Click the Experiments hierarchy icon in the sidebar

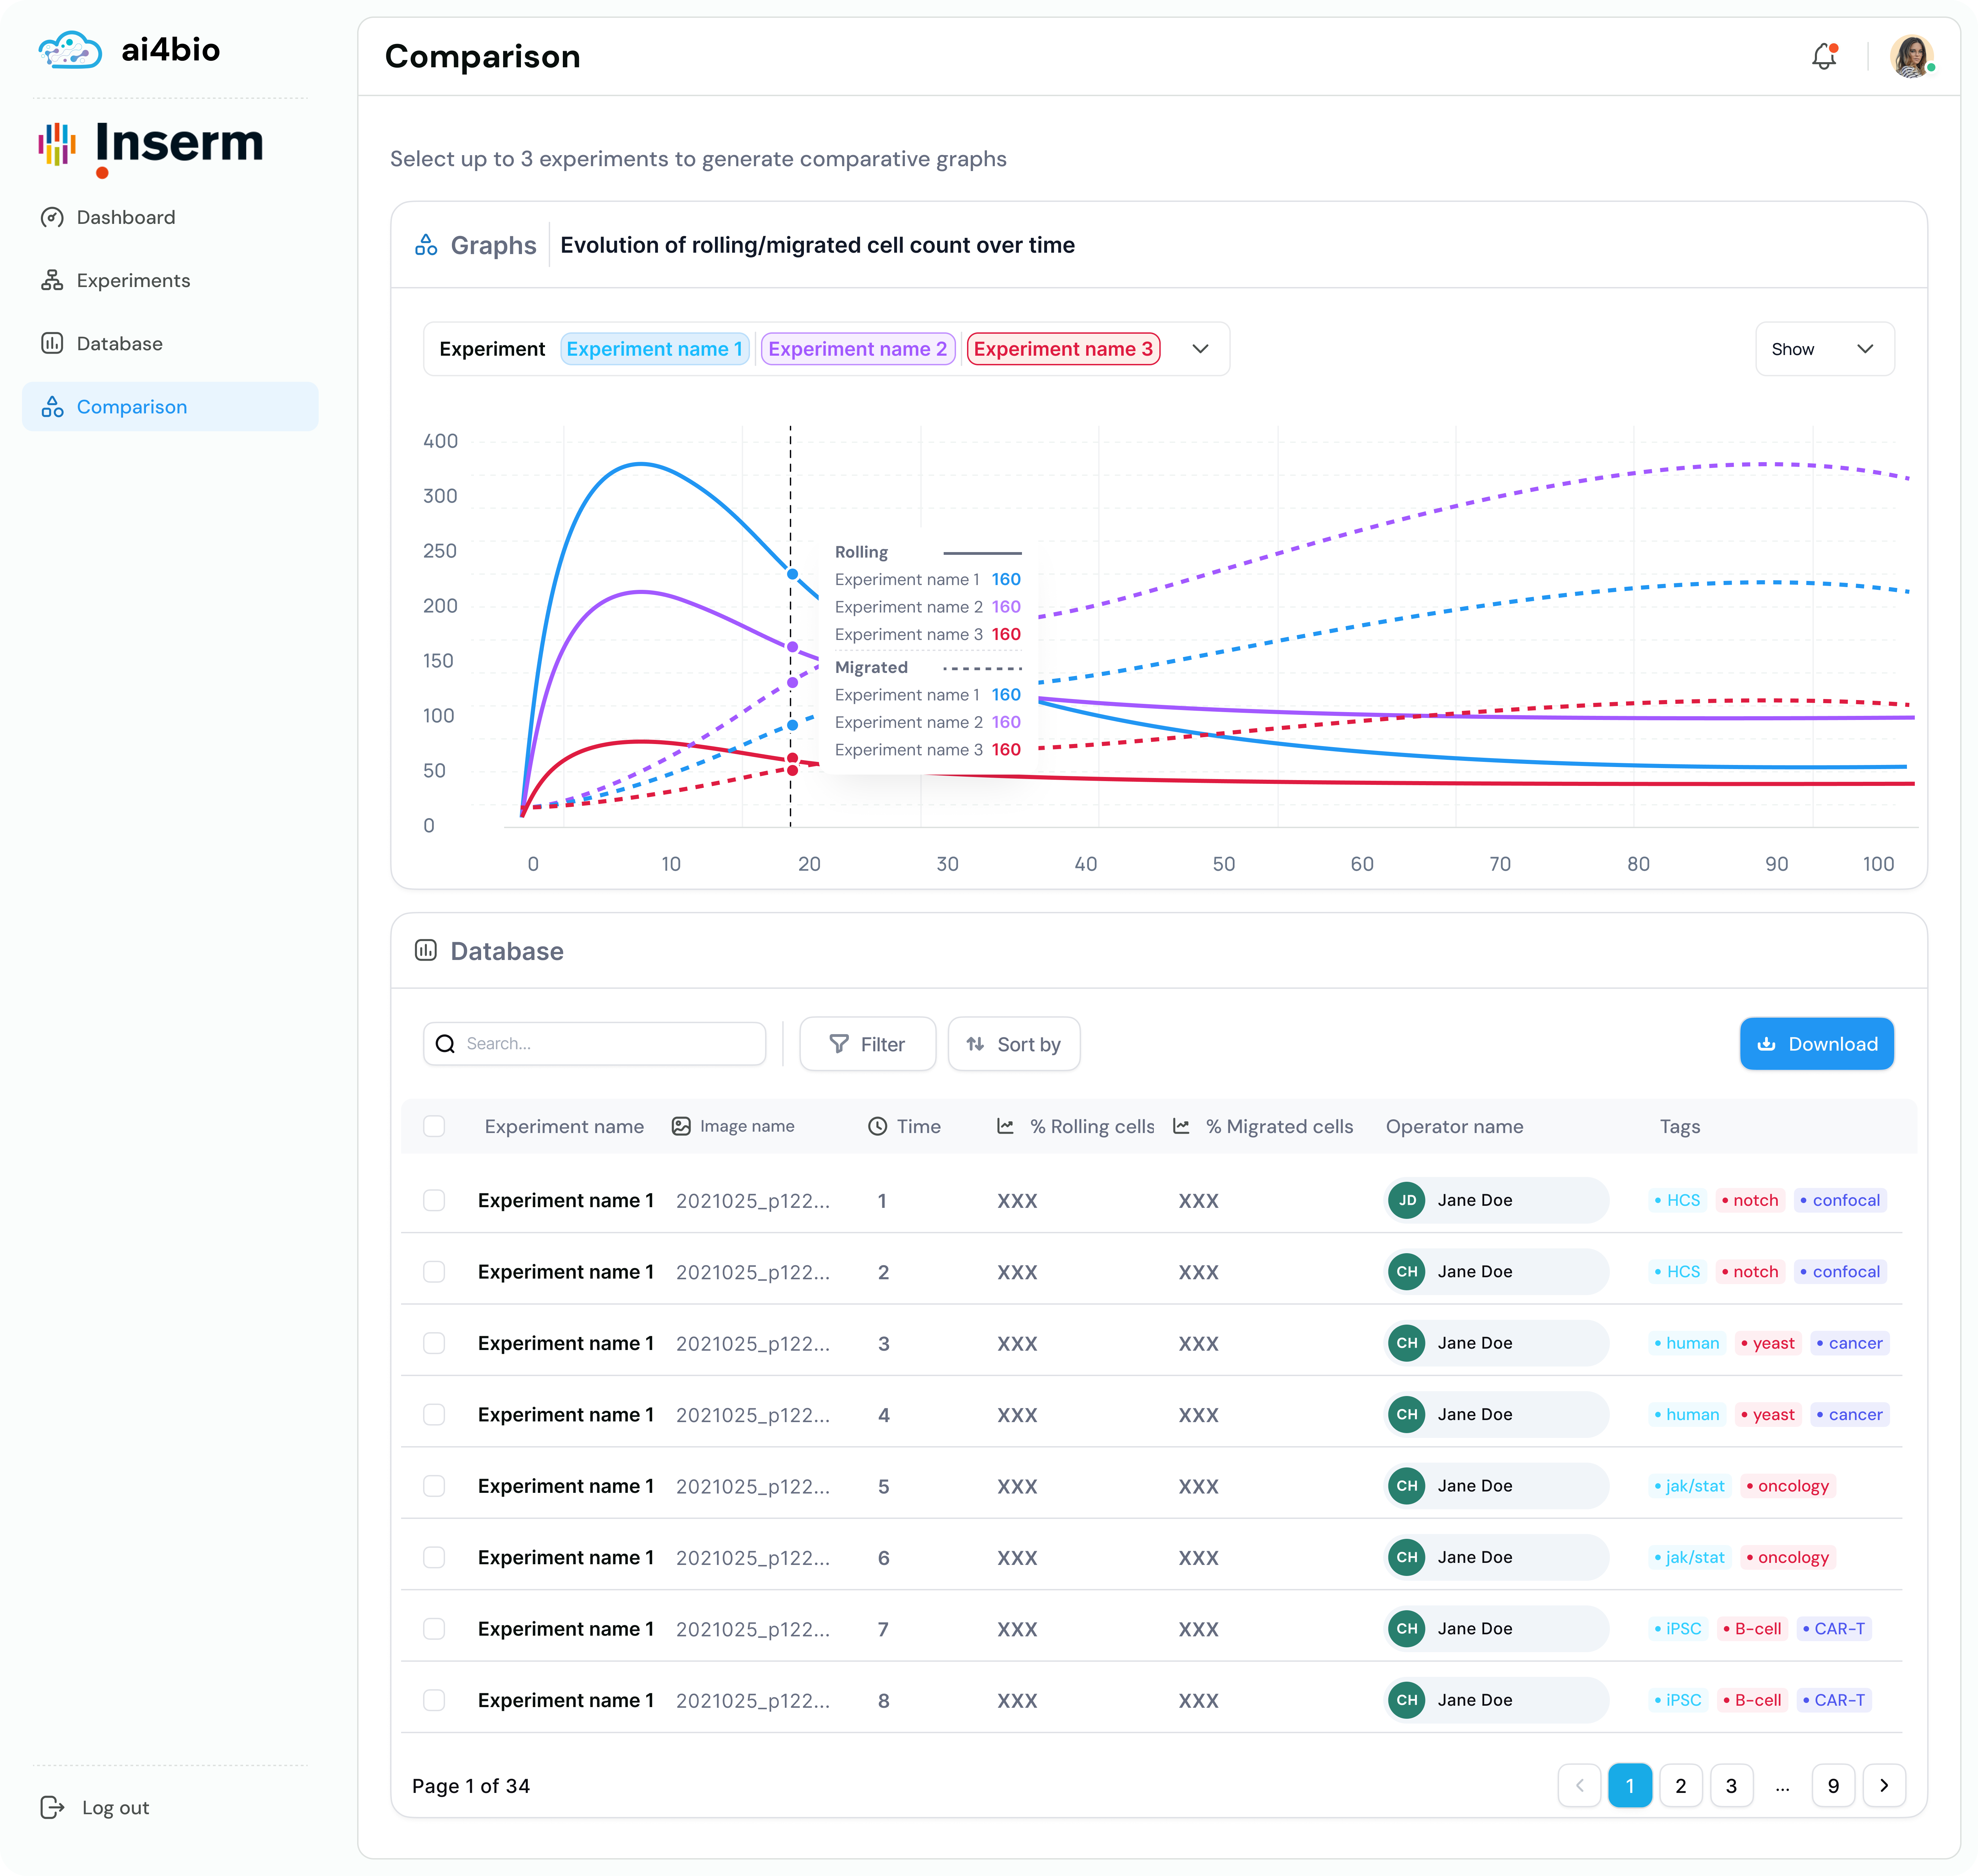point(52,280)
